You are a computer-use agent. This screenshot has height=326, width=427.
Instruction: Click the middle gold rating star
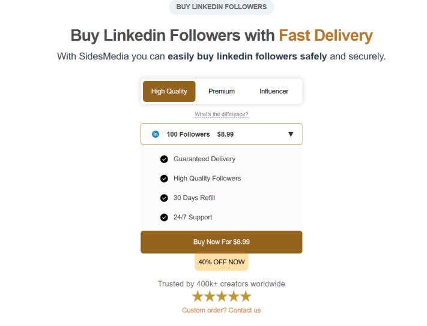[222, 296]
